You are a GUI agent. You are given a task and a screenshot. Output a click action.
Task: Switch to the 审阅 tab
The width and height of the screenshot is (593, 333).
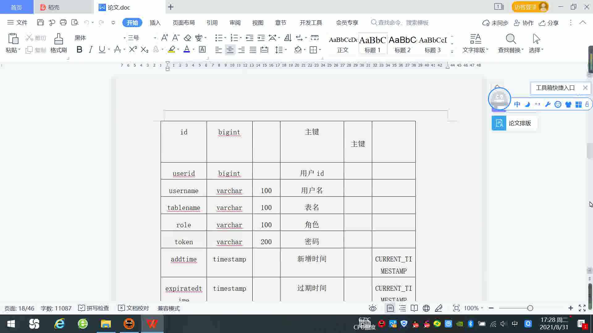[235, 23]
